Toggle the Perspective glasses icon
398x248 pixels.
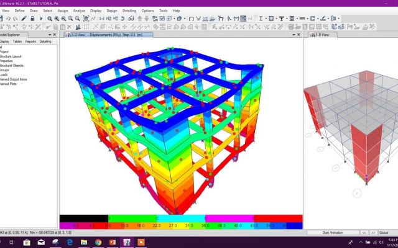click(131, 19)
